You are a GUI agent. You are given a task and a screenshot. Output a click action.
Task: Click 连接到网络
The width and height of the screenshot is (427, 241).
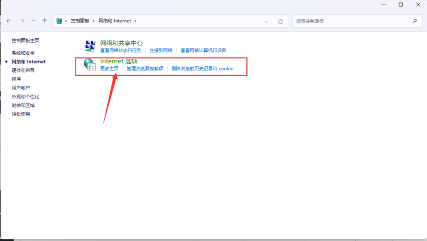160,50
